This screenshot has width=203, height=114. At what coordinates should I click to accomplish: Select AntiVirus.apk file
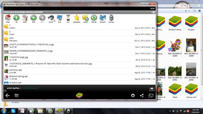[79, 71]
